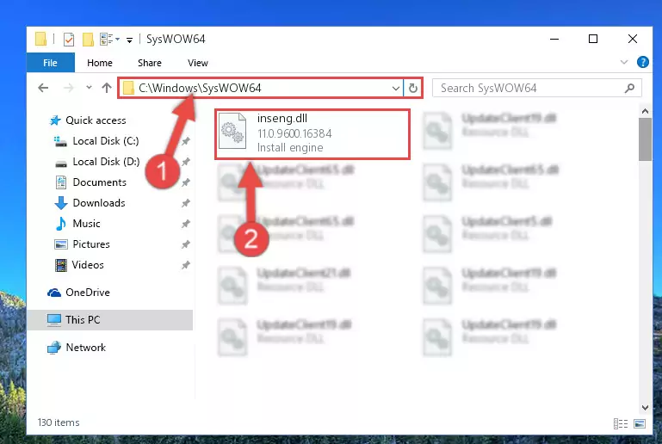The image size is (662, 444).
Task: Click the New folder quick access icon
Action: coord(88,40)
